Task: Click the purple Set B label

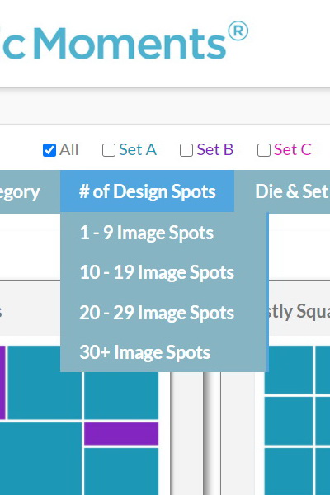Action: (215, 149)
